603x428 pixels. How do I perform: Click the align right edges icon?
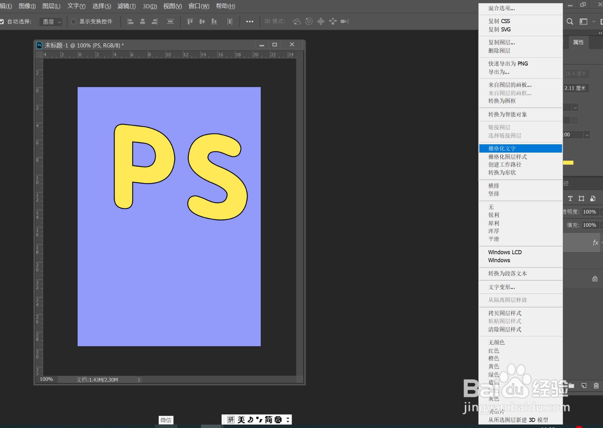(155, 21)
